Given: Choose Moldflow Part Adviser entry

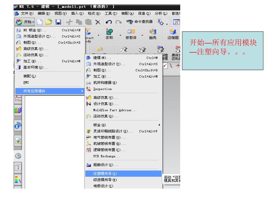Looking at the screenshot, I should 124,110.
